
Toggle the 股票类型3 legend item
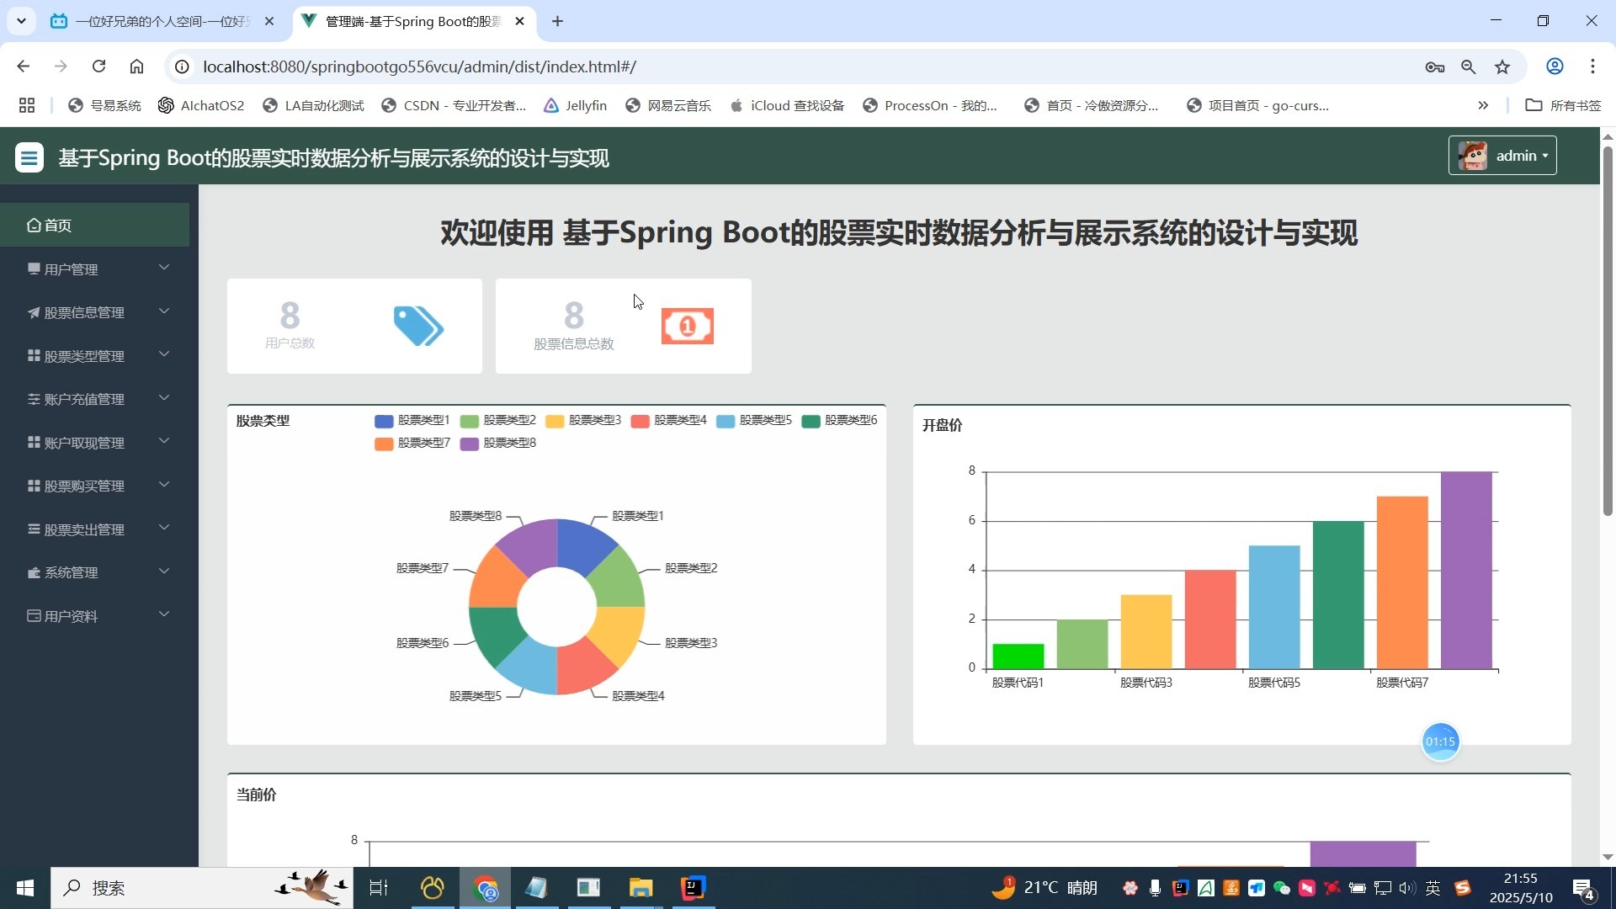pos(583,420)
